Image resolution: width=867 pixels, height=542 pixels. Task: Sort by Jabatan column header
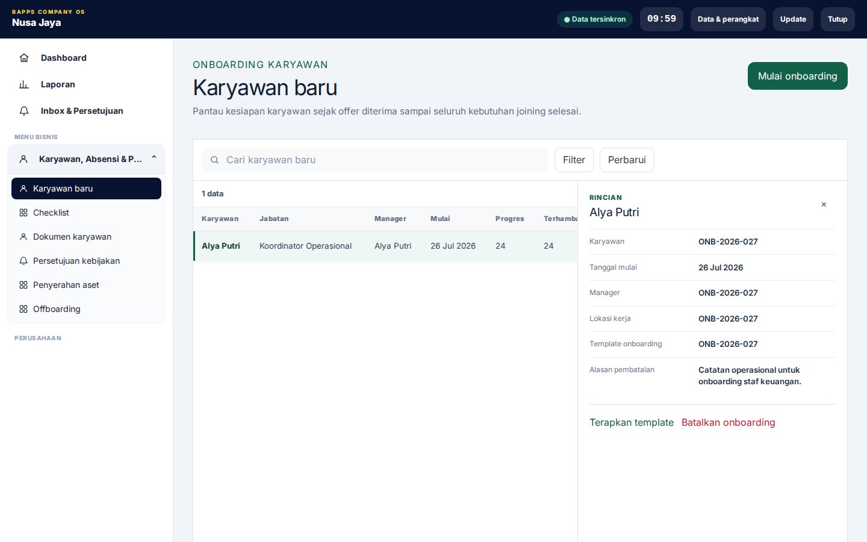[274, 219]
